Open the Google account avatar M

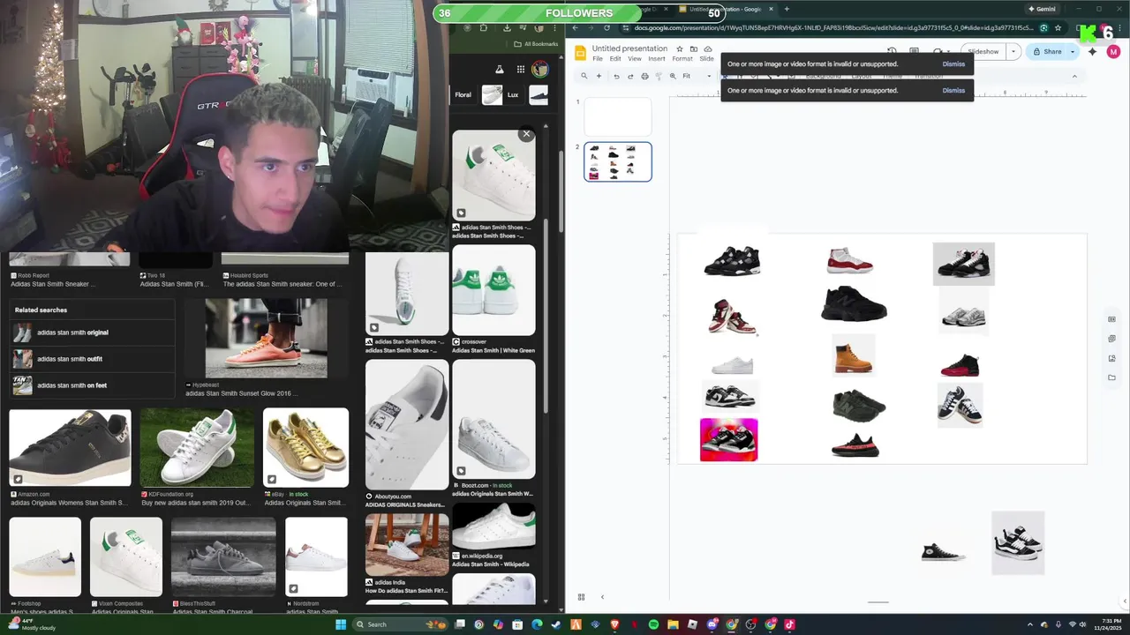point(1113,52)
